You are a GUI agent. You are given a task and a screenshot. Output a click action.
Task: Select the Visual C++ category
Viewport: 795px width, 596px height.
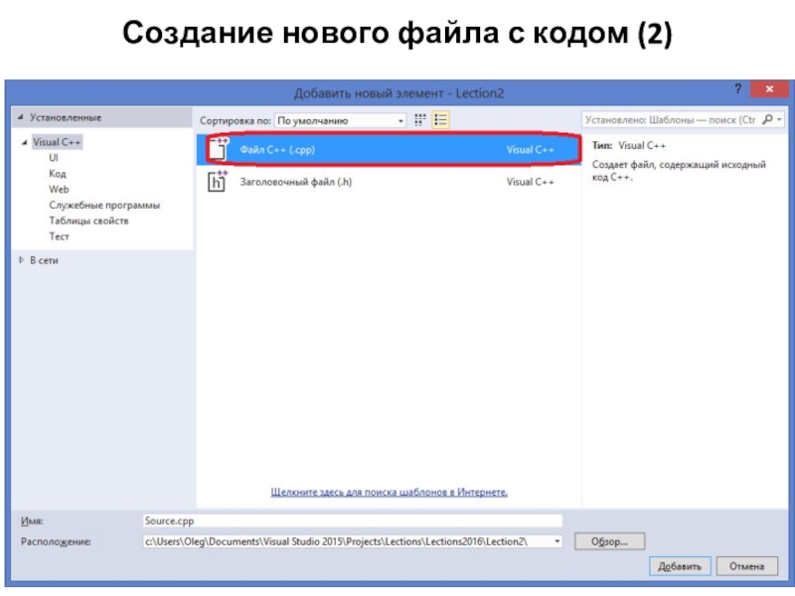57,142
